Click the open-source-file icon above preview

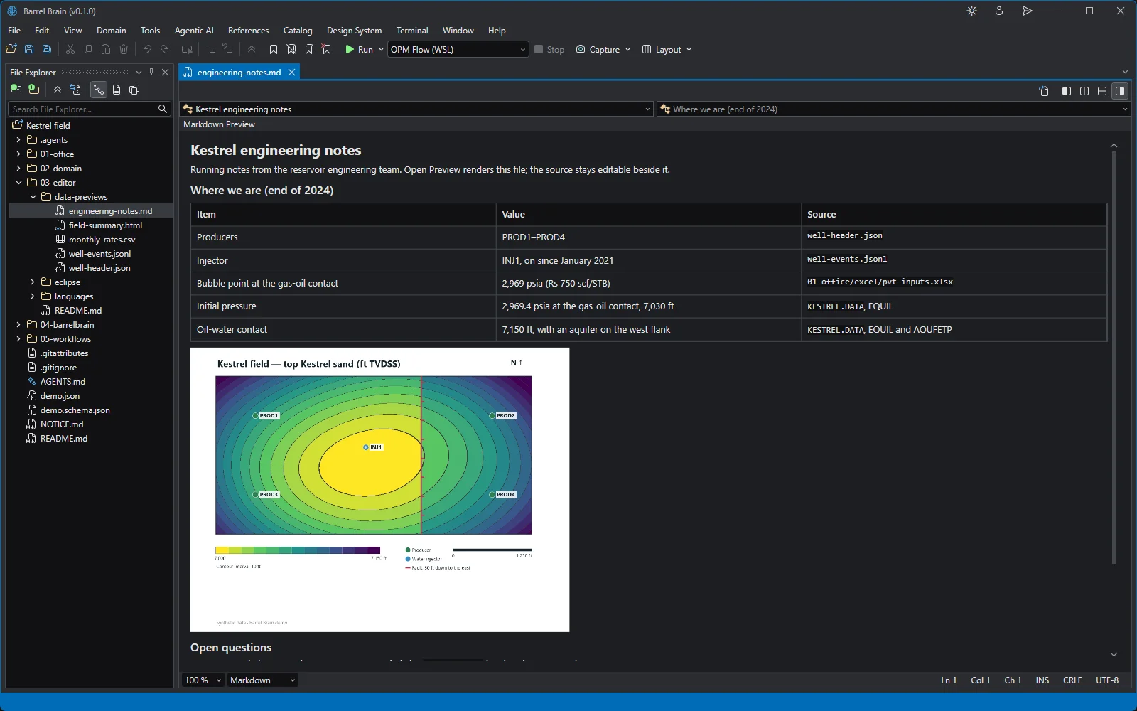pos(1044,91)
